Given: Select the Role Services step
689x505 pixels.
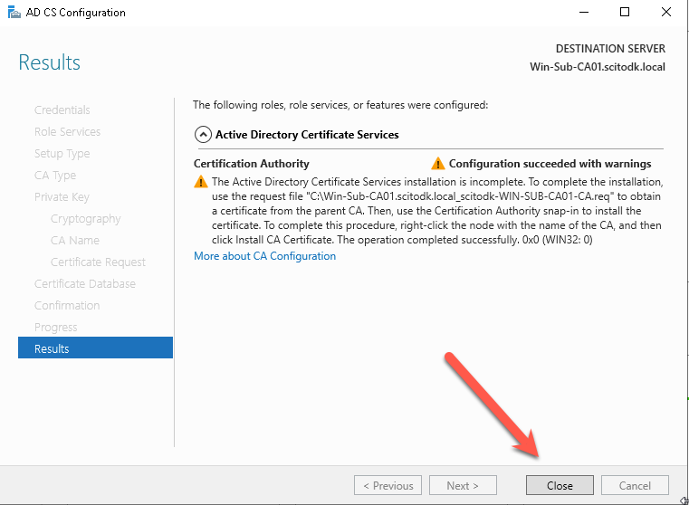Looking at the screenshot, I should click(x=67, y=132).
